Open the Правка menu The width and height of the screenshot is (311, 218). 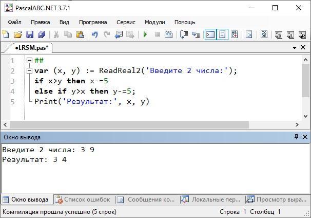pos(40,22)
